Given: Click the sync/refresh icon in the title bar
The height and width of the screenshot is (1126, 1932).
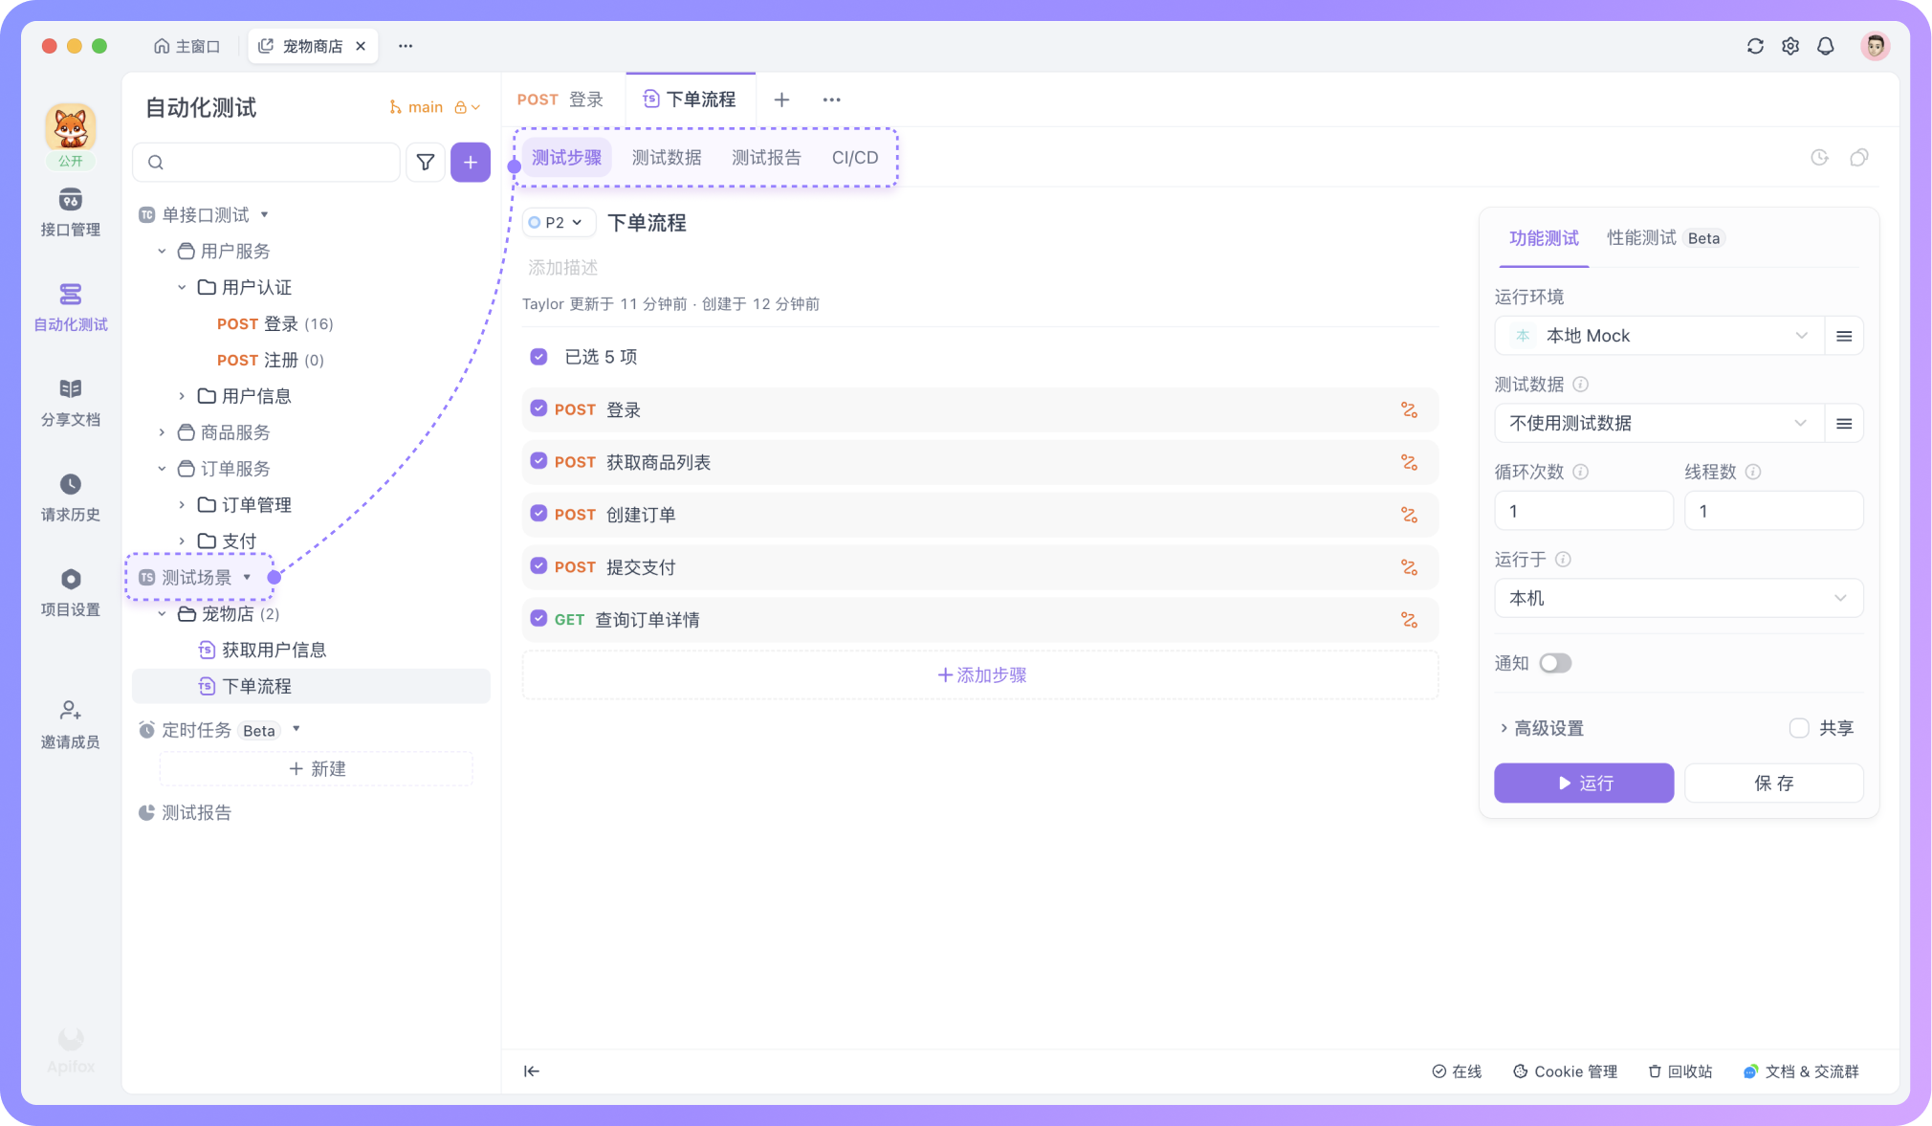Looking at the screenshot, I should 1755,45.
